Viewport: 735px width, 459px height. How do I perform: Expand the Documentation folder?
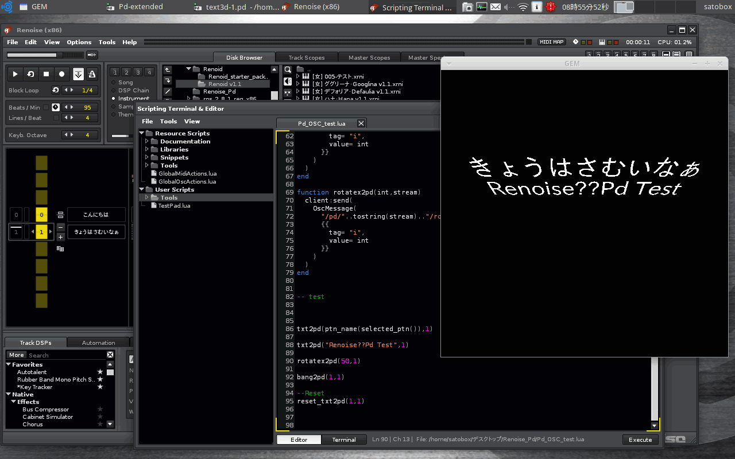(147, 141)
